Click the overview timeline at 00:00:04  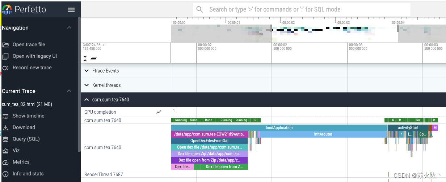(x=398, y=22)
